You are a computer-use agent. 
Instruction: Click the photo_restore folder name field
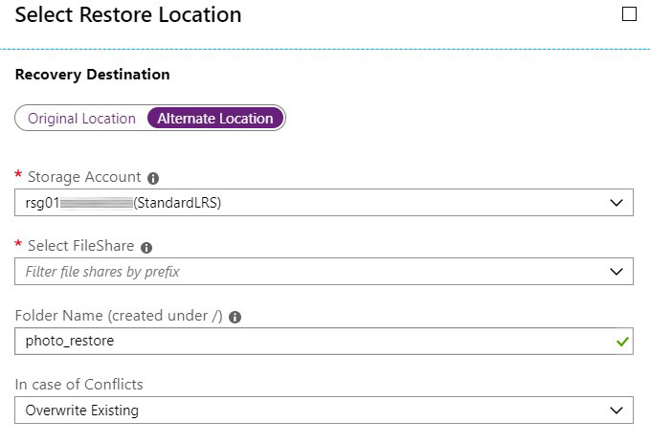(324, 341)
